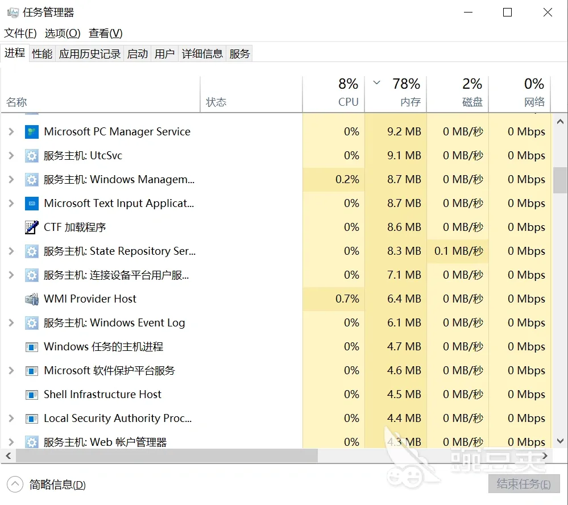Open the 选项(O) menu
Image resolution: width=568 pixels, height=505 pixels.
[63, 34]
